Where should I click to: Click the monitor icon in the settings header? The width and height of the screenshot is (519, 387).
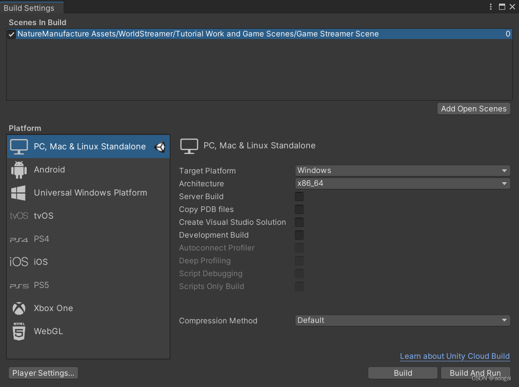coord(189,146)
